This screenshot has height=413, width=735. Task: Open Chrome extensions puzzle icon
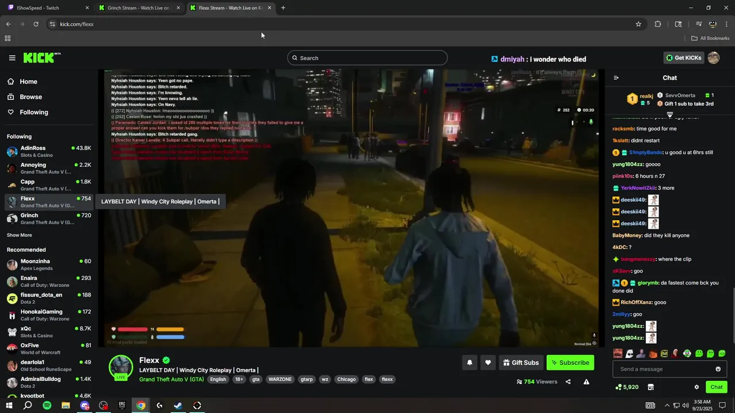(x=658, y=24)
